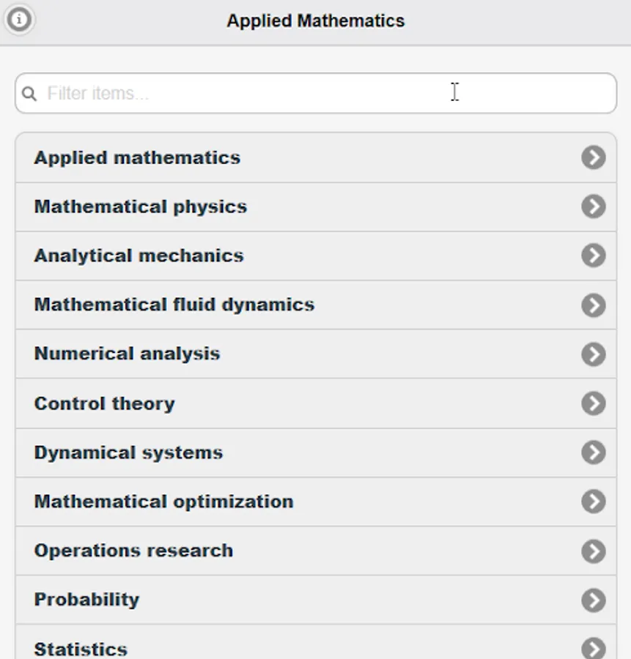The width and height of the screenshot is (631, 659).
Task: Click the search magnifier icon
Action: [29, 94]
